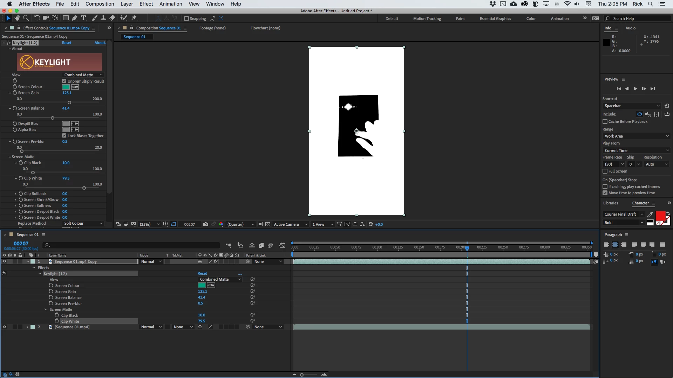Select the Type tool

tap(83, 18)
